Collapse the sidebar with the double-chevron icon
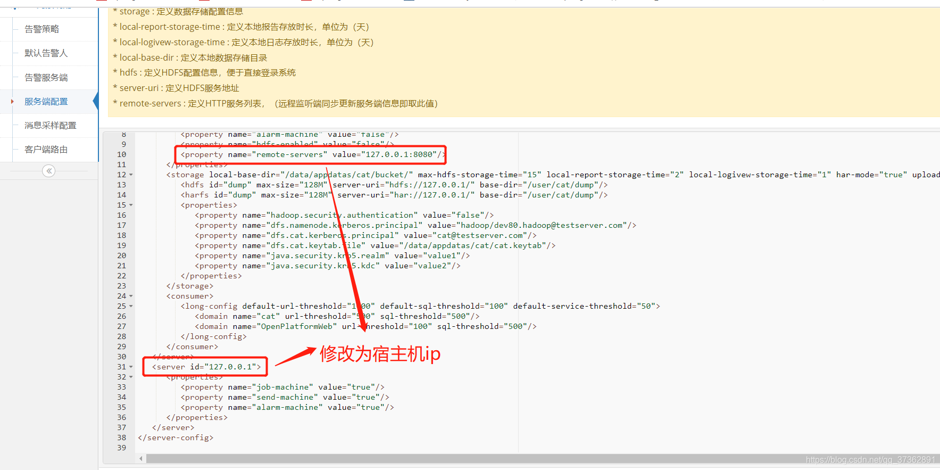The height and width of the screenshot is (470, 940). pyautogui.click(x=49, y=171)
